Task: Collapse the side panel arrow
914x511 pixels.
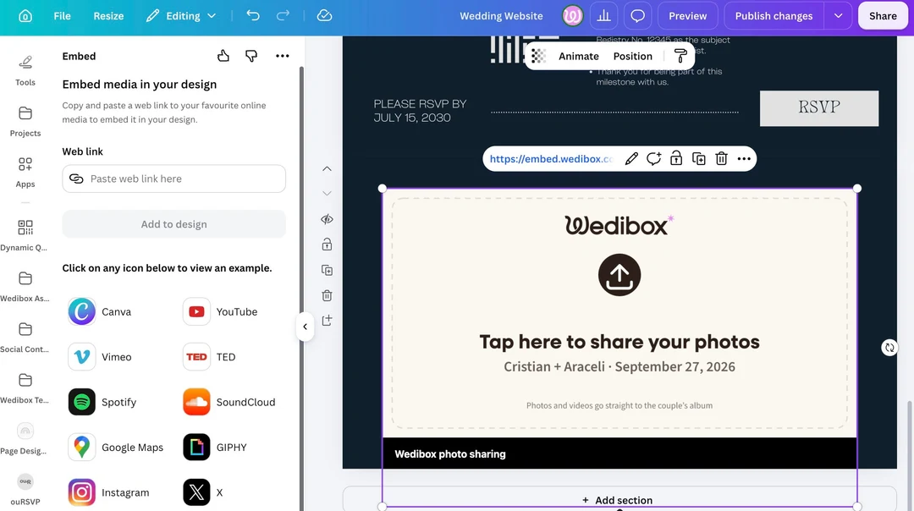Action: pyautogui.click(x=305, y=327)
